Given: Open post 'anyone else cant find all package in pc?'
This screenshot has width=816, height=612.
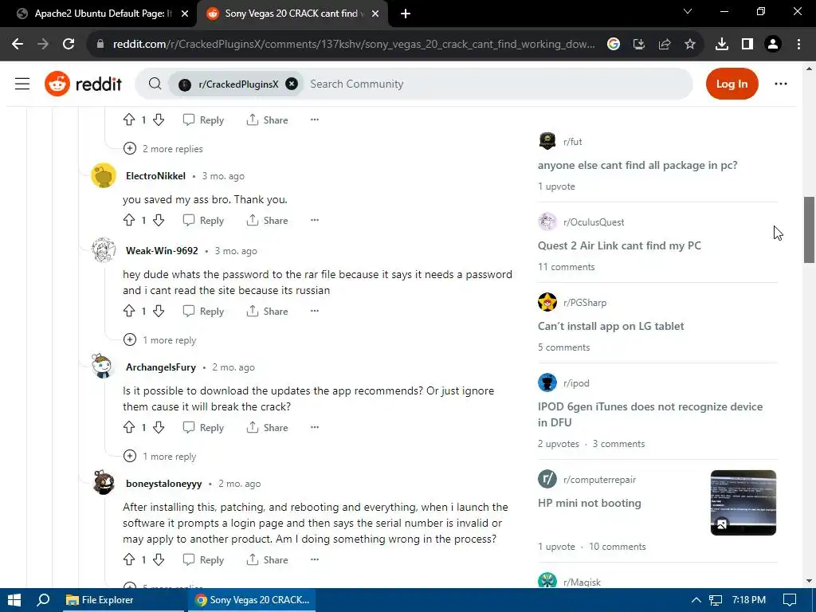Looking at the screenshot, I should (x=637, y=166).
